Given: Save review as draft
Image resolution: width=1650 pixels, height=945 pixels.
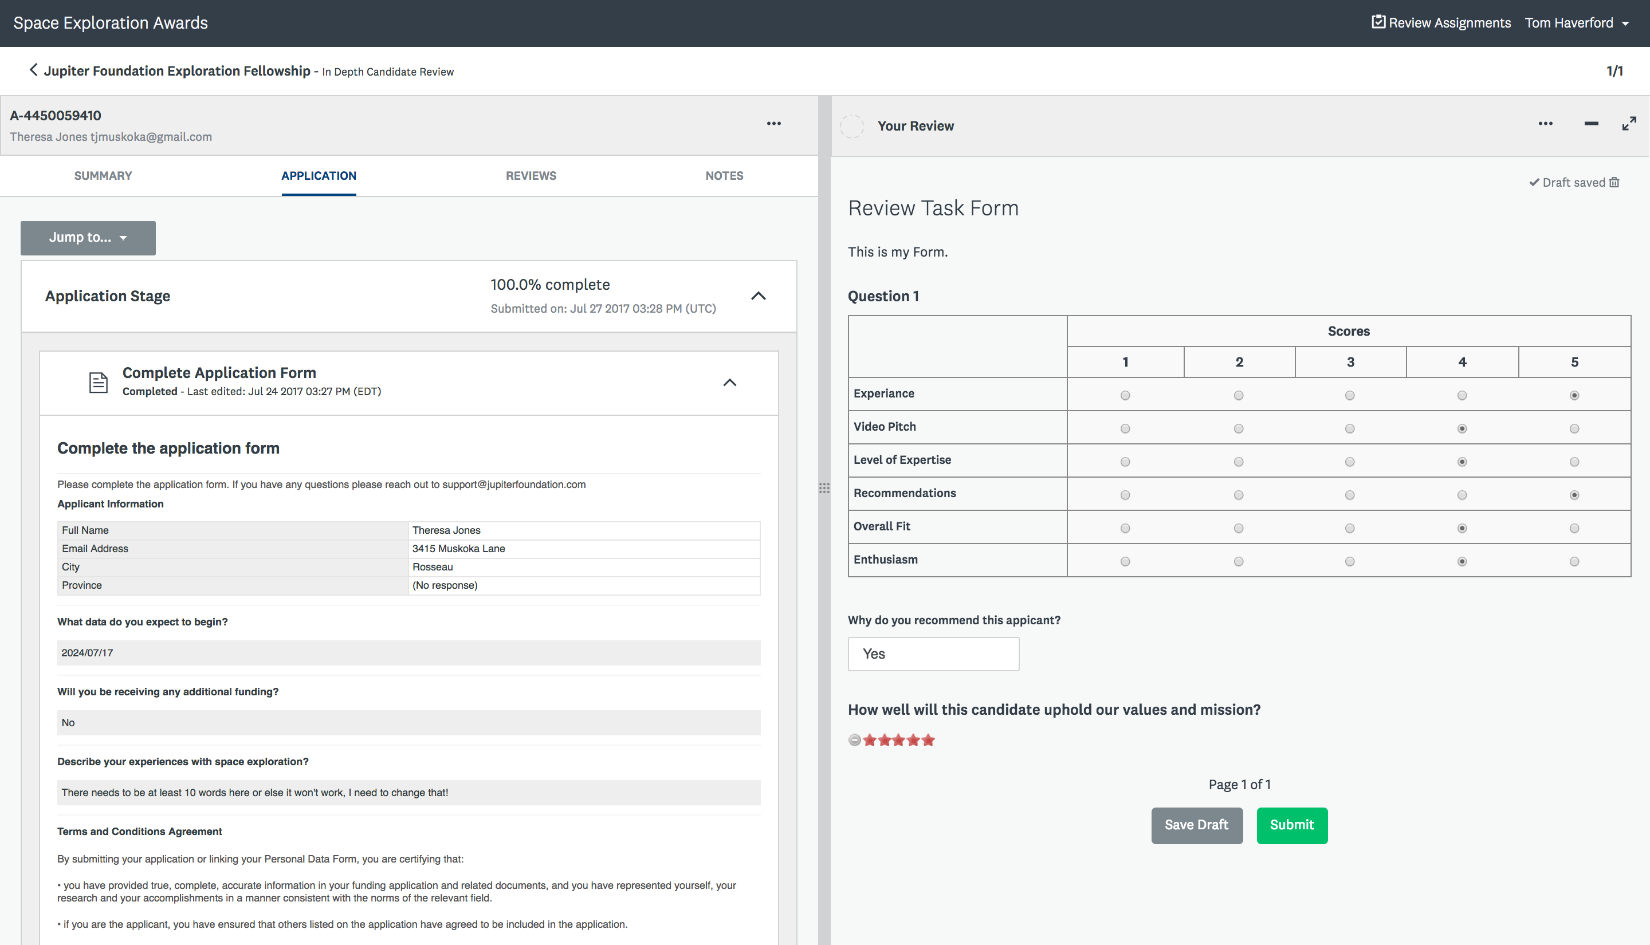Looking at the screenshot, I should click(1197, 825).
